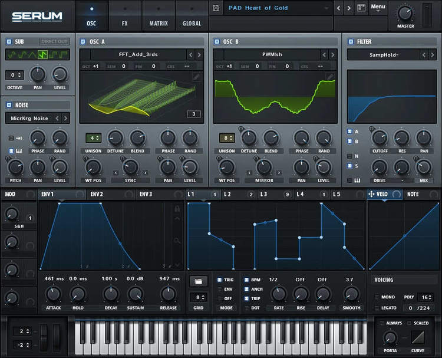Select previous noise sample arrow
Image resolution: width=442 pixels, height=358 pixels.
57,118
